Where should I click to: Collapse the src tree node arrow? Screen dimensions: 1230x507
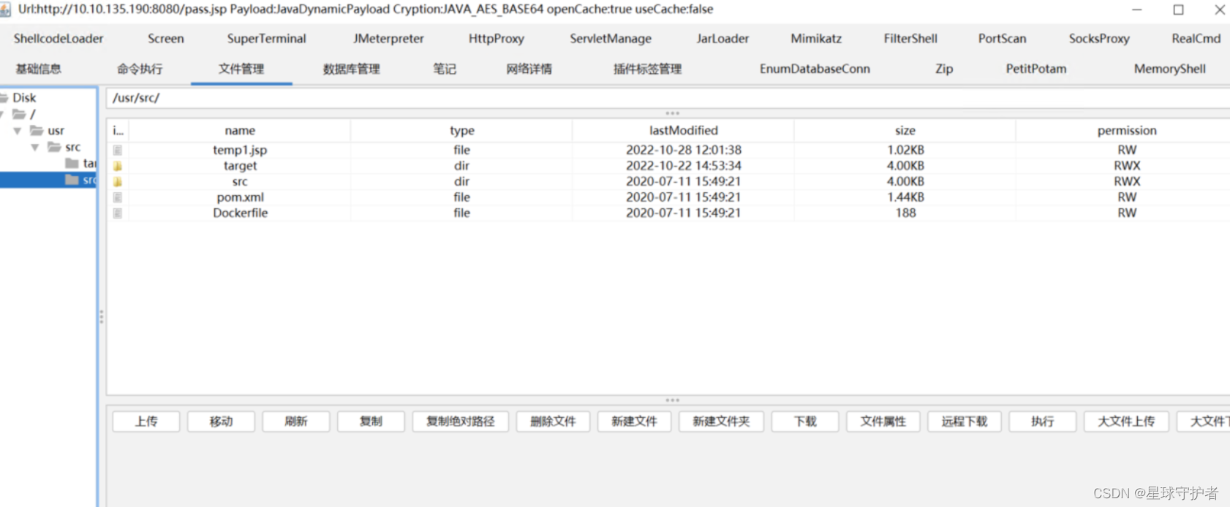(x=34, y=147)
